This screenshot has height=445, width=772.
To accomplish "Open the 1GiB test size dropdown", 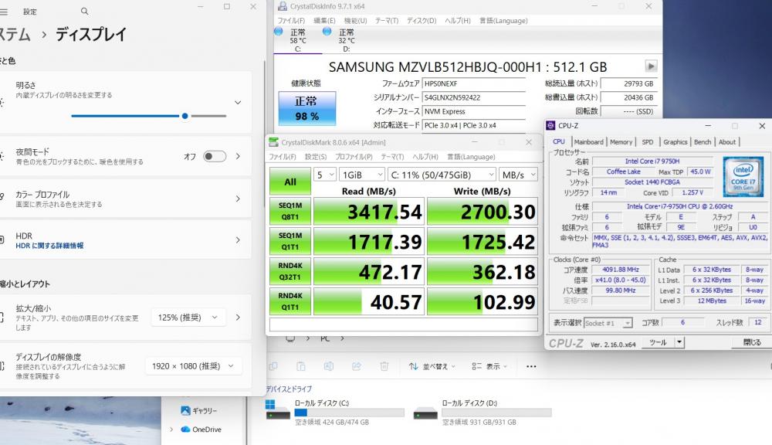I will [362, 175].
